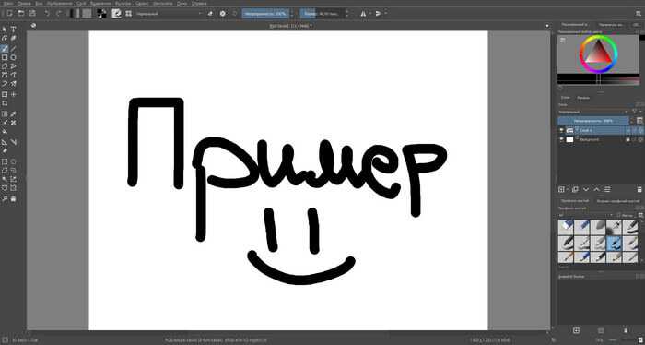The width and height of the screenshot is (645, 345).
Task: Open the layer blending mode dropdown
Action: tap(593, 112)
